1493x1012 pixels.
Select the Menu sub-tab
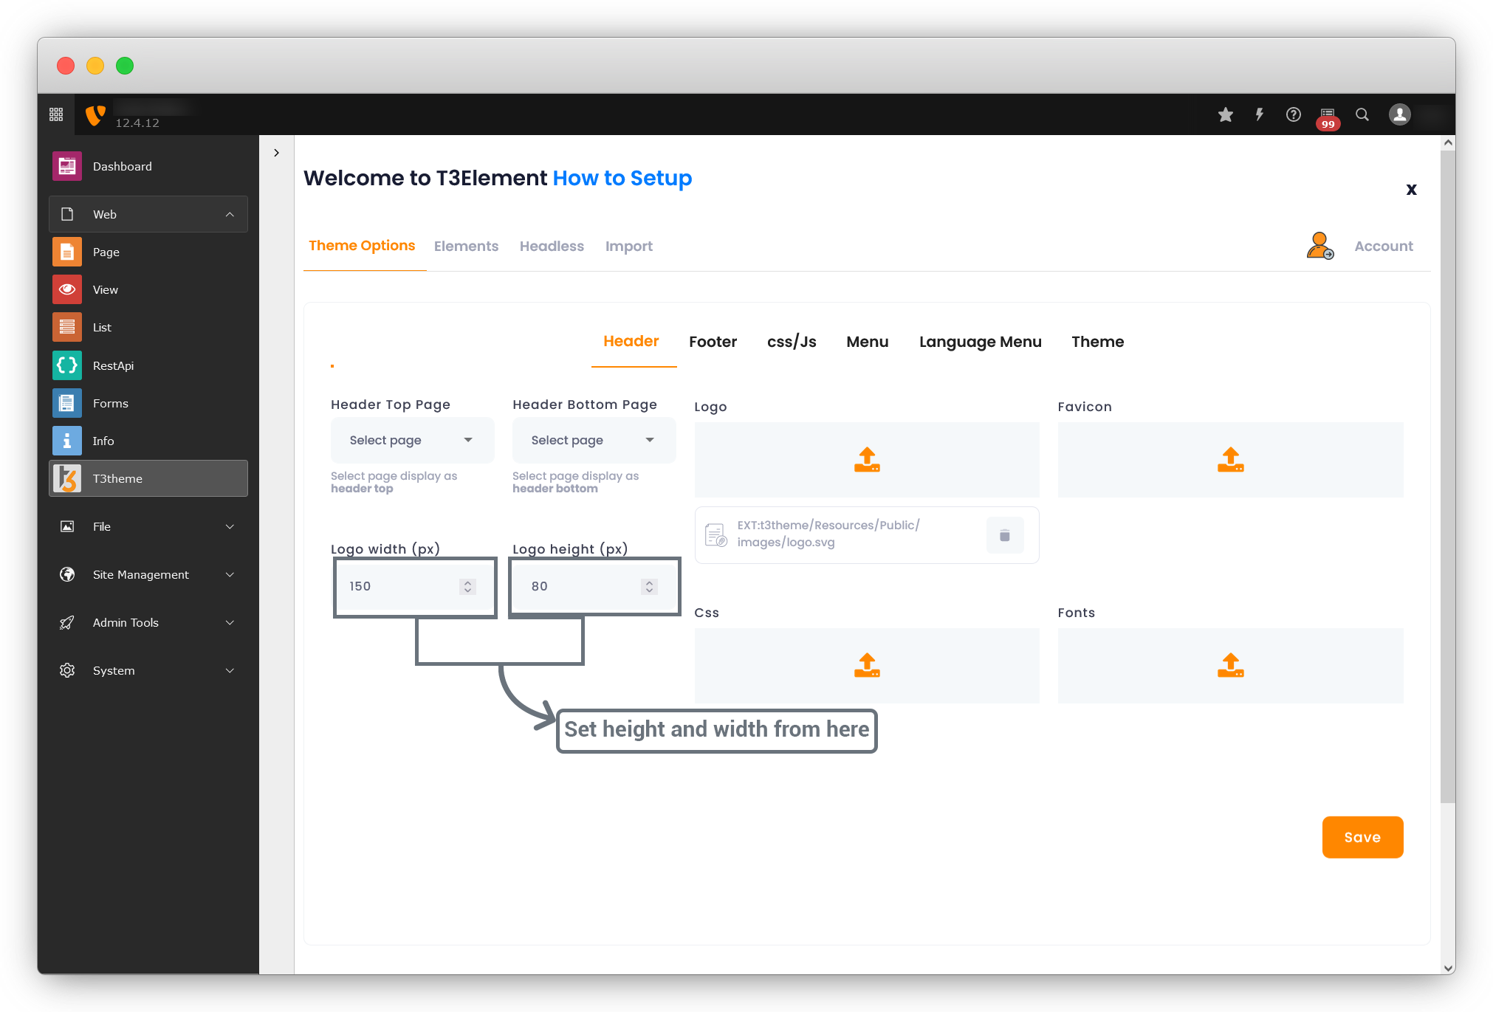[868, 342]
